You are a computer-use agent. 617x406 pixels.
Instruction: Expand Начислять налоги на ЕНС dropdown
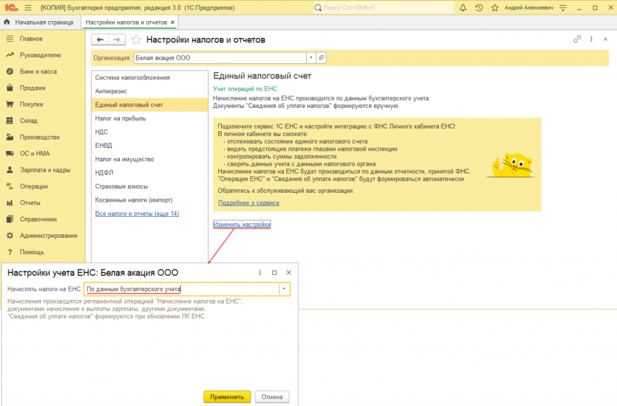tap(284, 289)
